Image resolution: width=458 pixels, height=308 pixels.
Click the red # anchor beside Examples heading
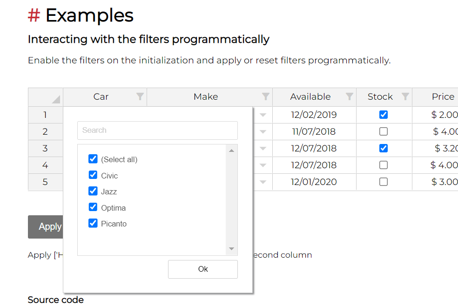coord(34,15)
